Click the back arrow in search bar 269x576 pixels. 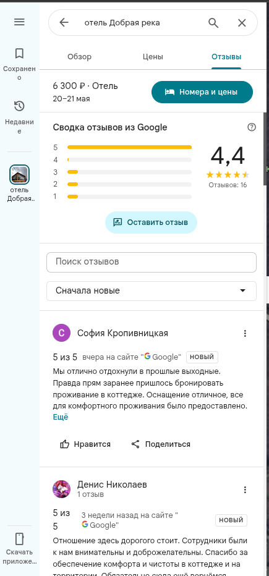coord(64,23)
